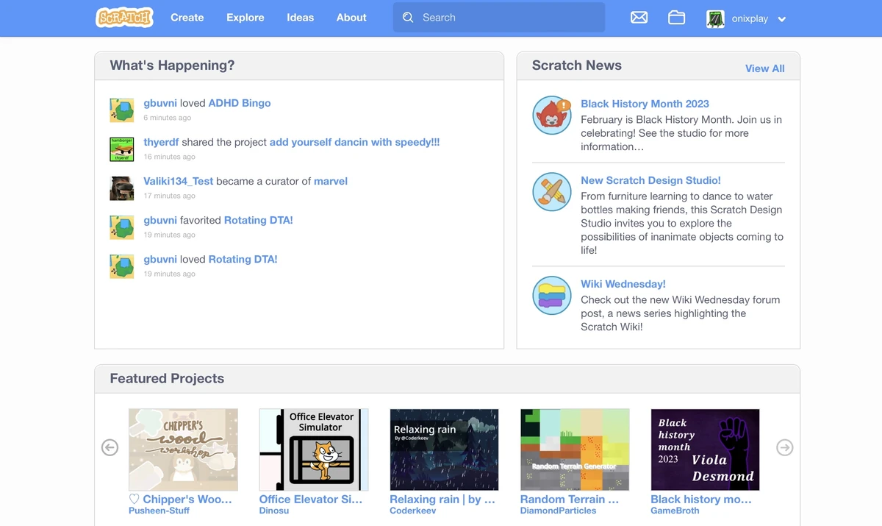Click the Black History Month news icon

click(x=552, y=115)
